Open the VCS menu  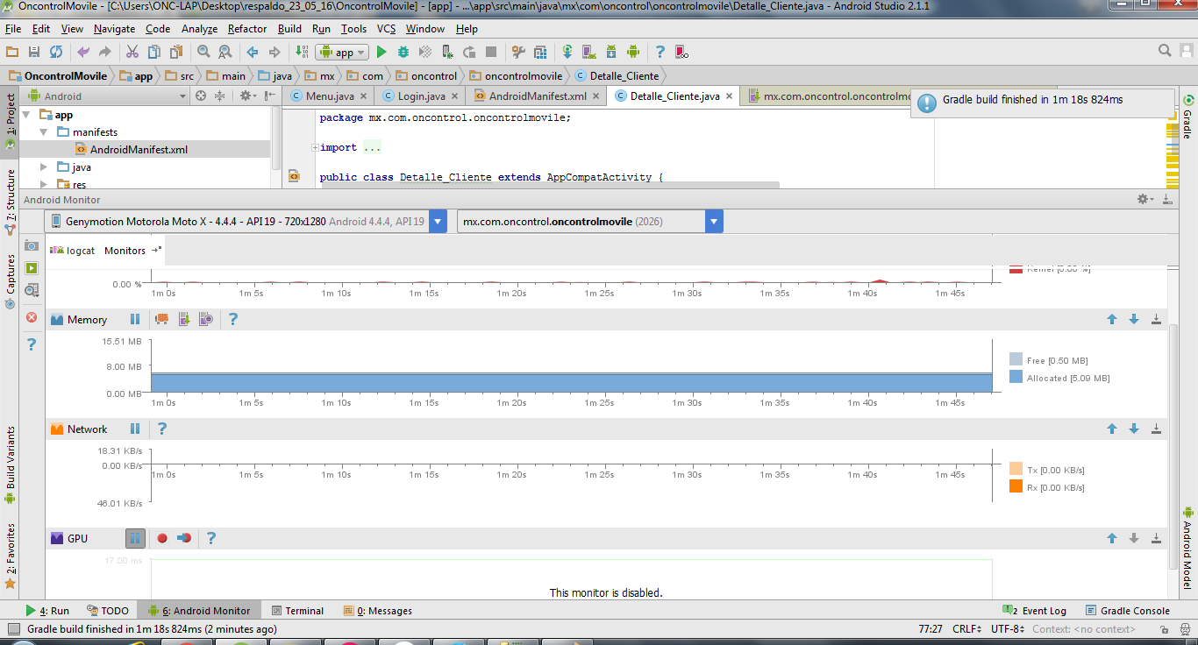pos(386,29)
